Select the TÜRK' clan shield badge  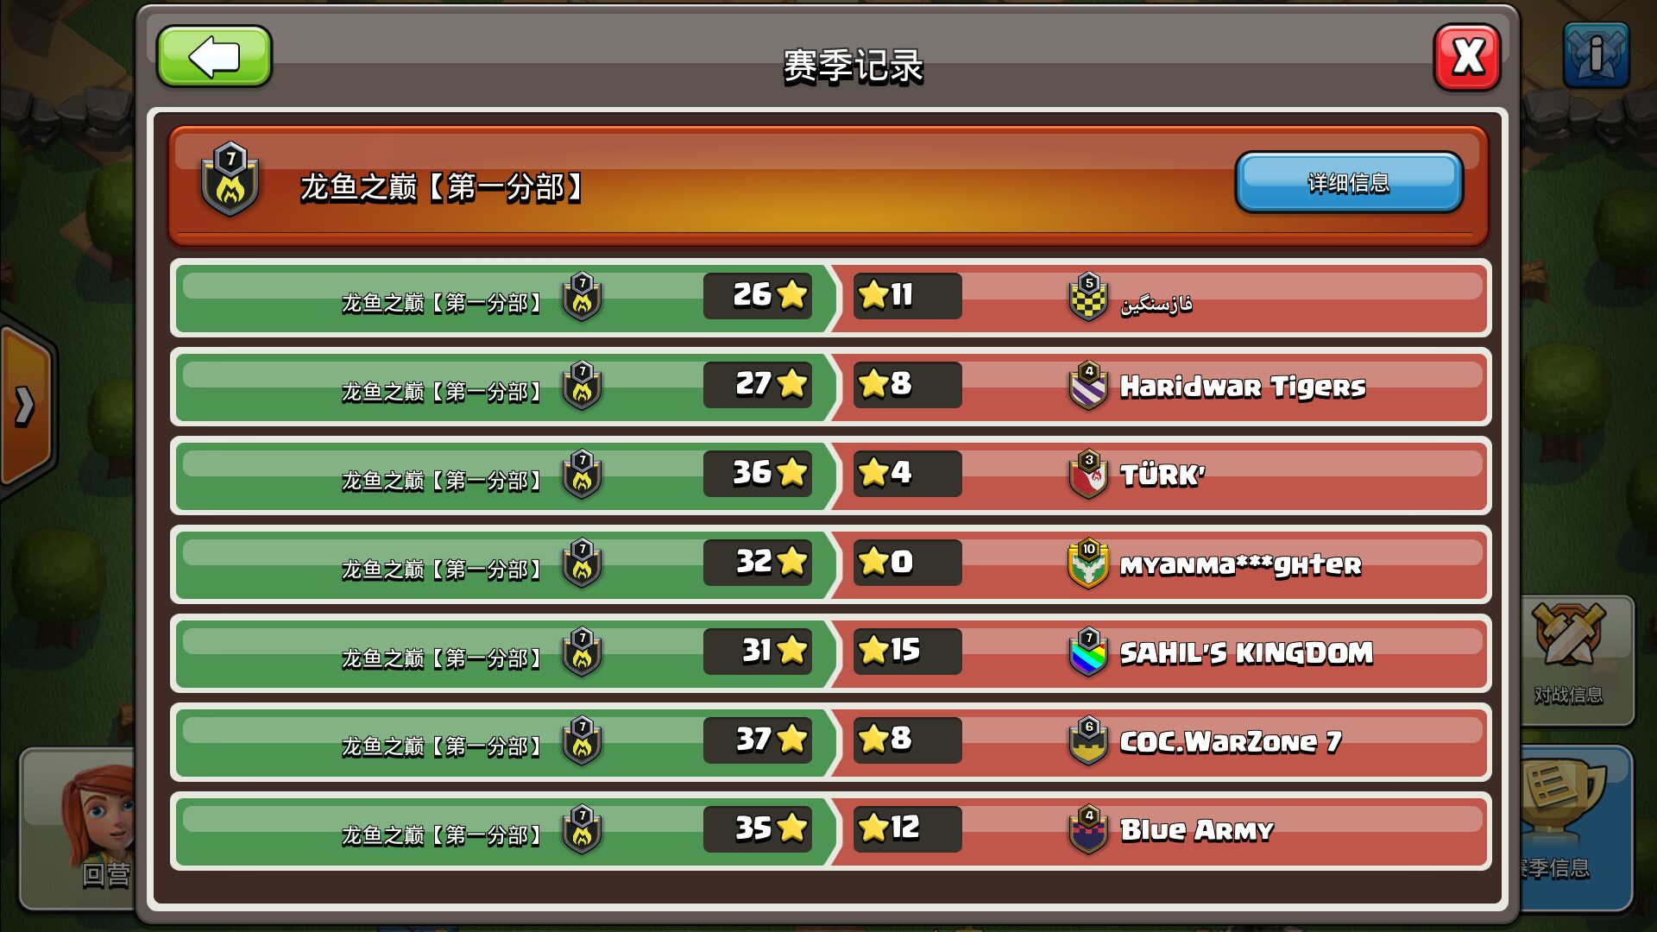pyautogui.click(x=1088, y=474)
